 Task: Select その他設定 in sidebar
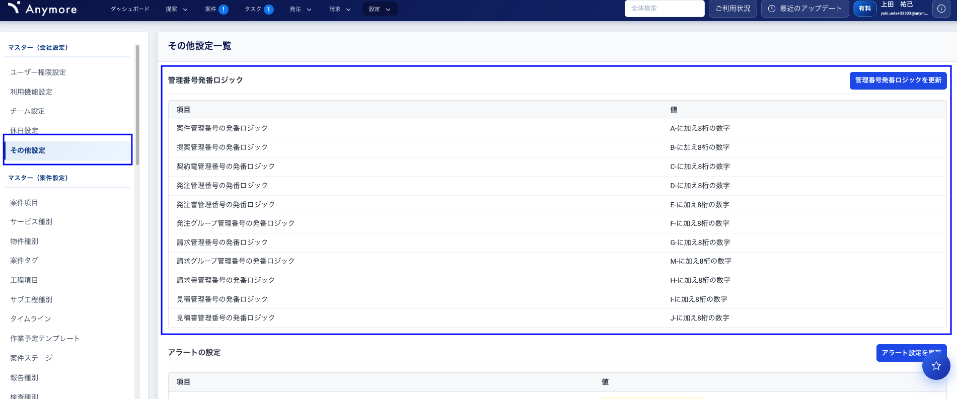[28, 150]
